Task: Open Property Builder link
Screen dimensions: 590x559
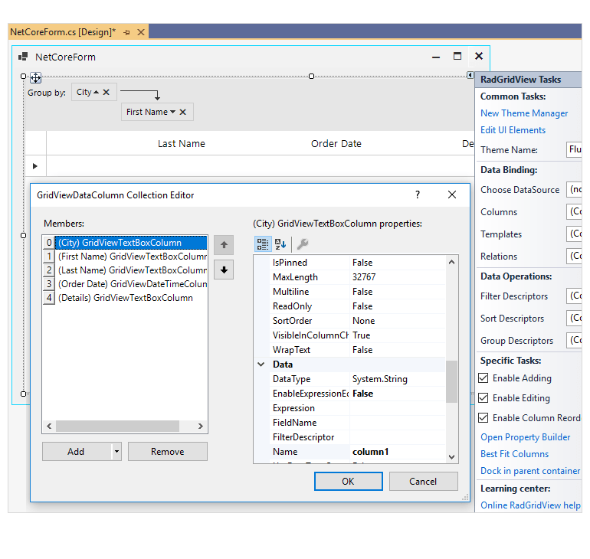Action: [x=526, y=437]
